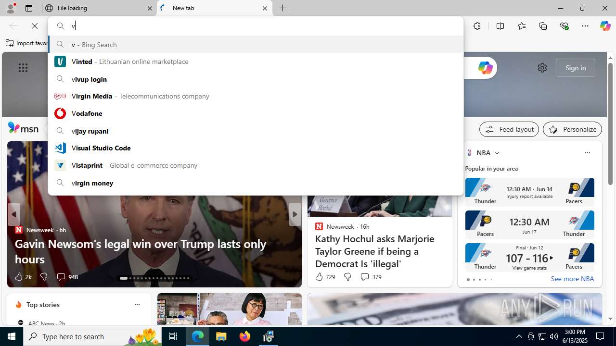Open volume control in system tray
The image size is (616, 346).
tap(553, 336)
